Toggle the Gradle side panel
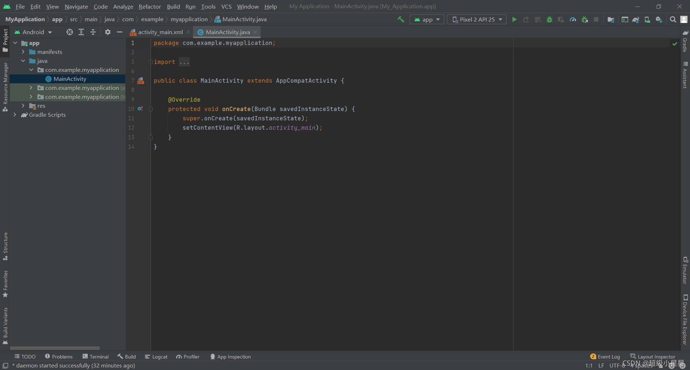Image resolution: width=690 pixels, height=370 pixels. [x=685, y=41]
